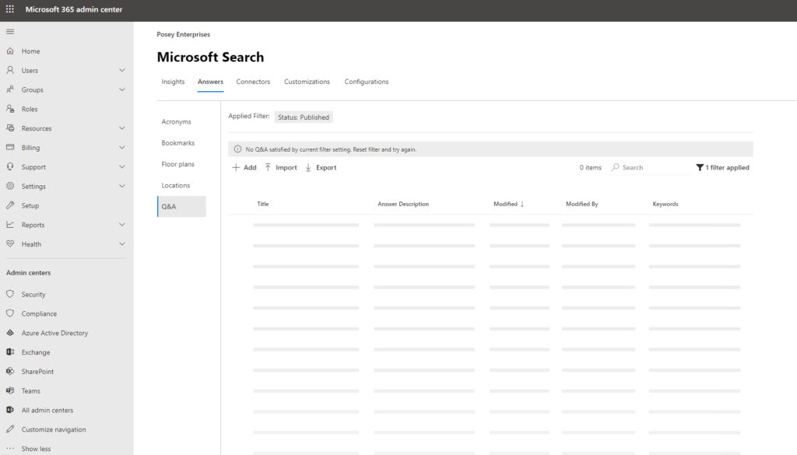Sort by the Modified column arrow
The height and width of the screenshot is (455, 797).
(522, 204)
